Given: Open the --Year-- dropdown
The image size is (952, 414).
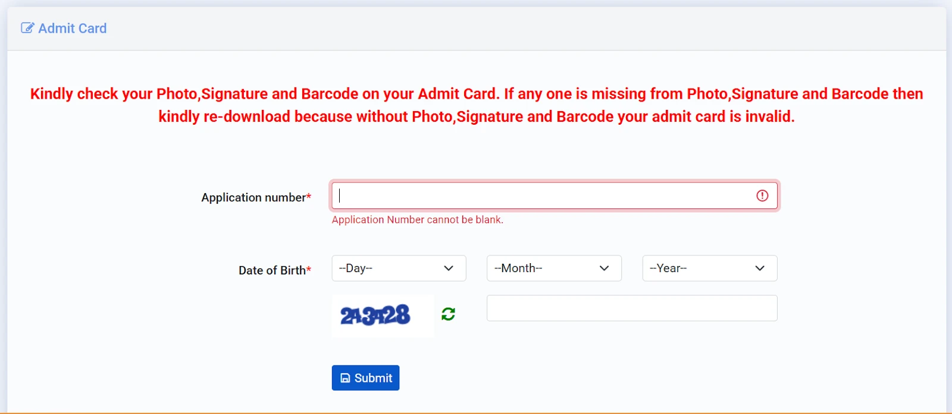Looking at the screenshot, I should point(709,268).
